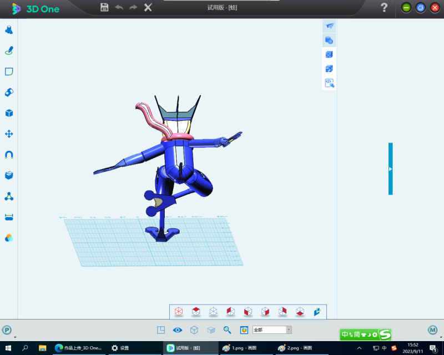
Task: Pick the cube view with red upper-left face
Action: pyautogui.click(x=230, y=312)
